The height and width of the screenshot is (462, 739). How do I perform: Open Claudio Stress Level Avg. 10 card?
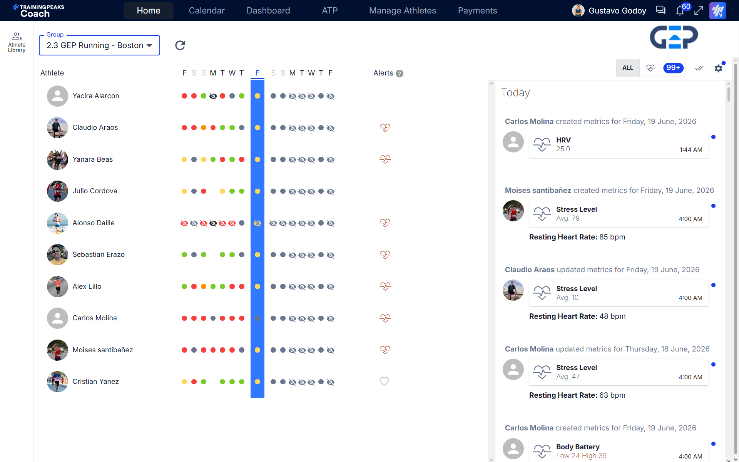pyautogui.click(x=619, y=293)
